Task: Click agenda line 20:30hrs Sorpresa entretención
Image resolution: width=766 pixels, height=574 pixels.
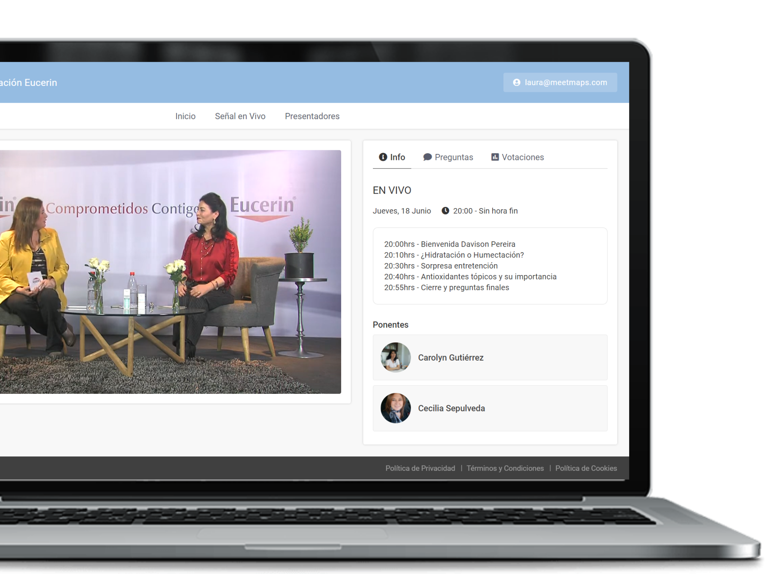Action: click(441, 266)
